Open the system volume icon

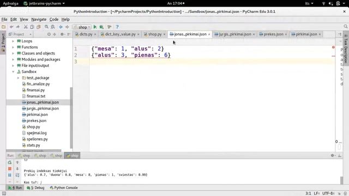click(x=331, y=3)
